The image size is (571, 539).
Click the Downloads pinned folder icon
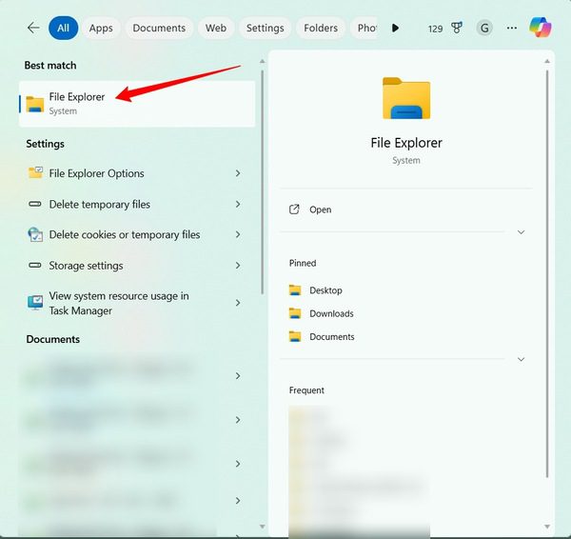pyautogui.click(x=295, y=313)
